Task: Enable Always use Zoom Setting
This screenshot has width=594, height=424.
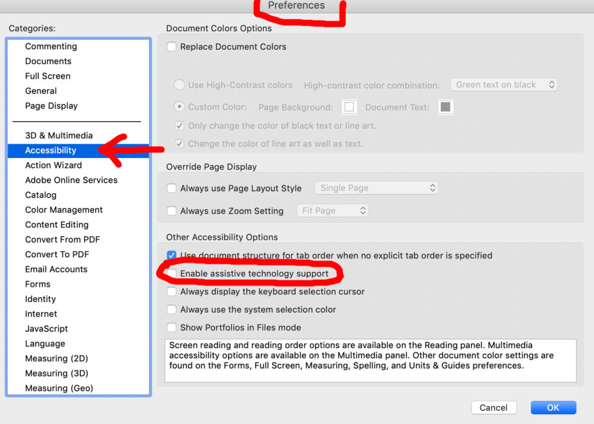Action: pyautogui.click(x=172, y=210)
